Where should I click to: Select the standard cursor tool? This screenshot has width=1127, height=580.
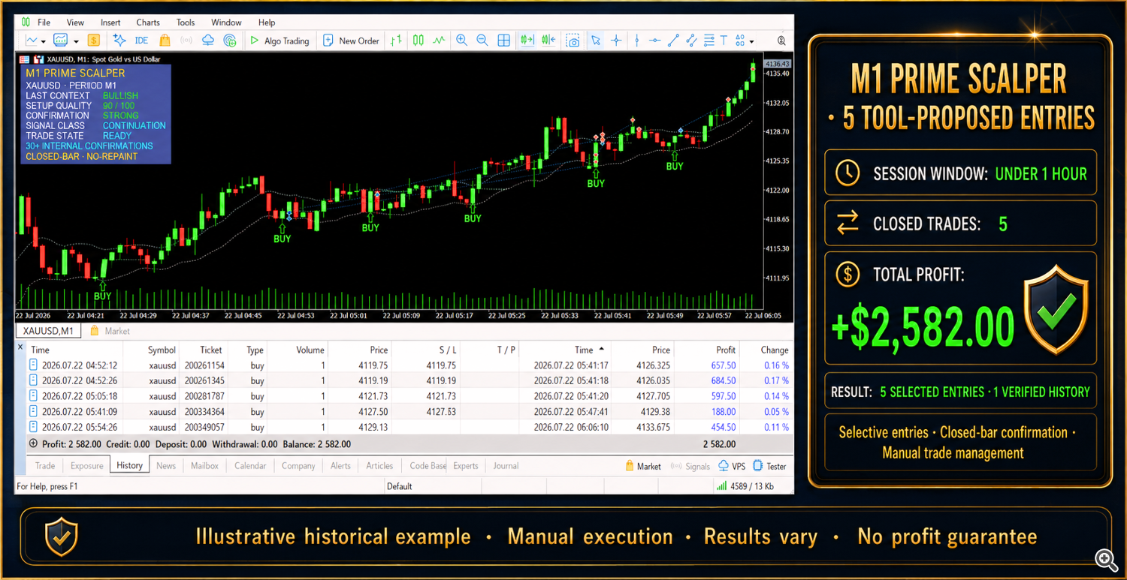(x=595, y=41)
